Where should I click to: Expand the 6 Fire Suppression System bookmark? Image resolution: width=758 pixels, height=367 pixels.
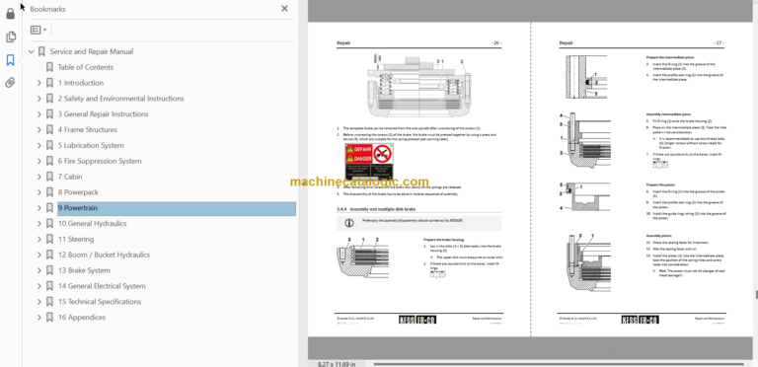click(39, 161)
